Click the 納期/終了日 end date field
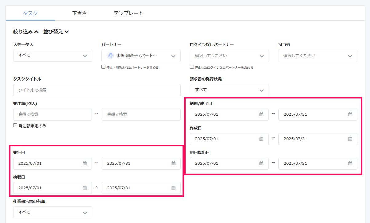 click(318, 114)
